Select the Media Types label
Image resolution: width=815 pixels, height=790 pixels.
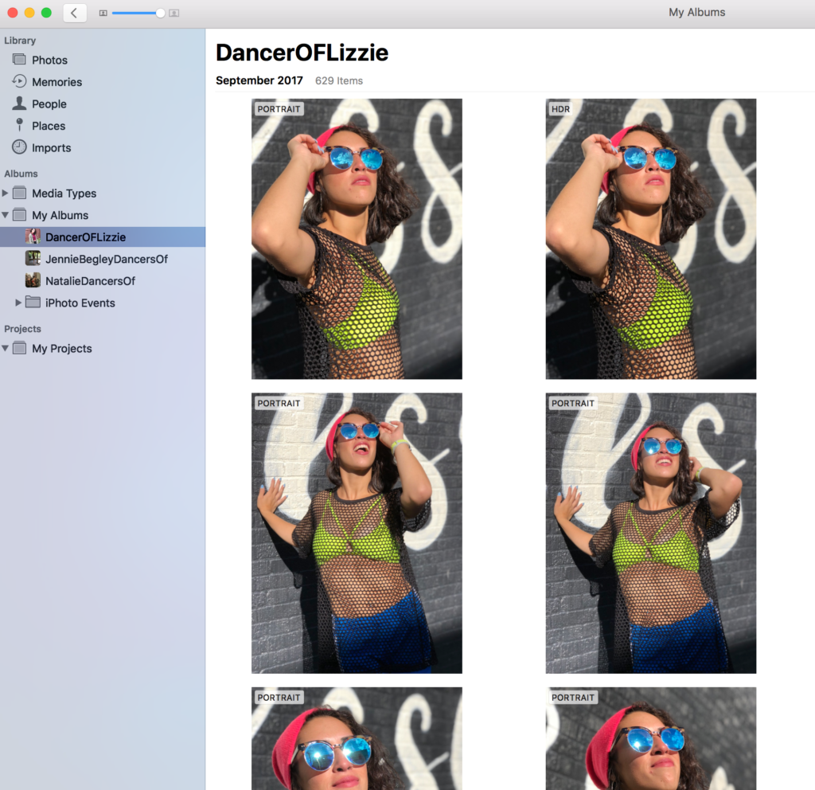coord(64,194)
